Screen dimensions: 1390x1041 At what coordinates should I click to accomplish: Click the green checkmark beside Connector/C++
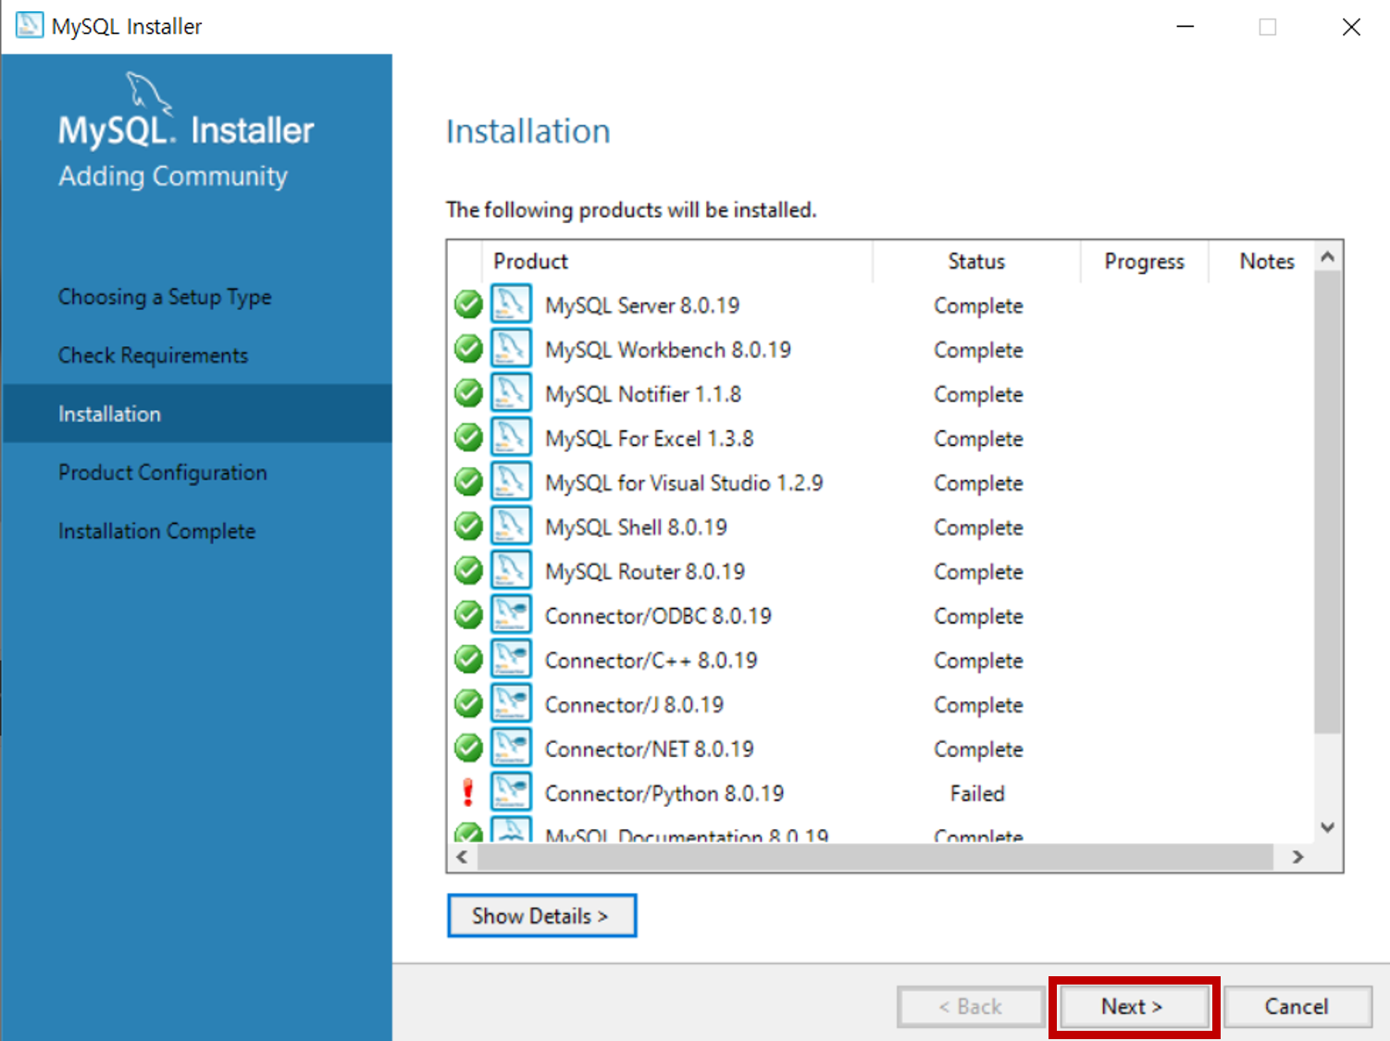coord(468,660)
